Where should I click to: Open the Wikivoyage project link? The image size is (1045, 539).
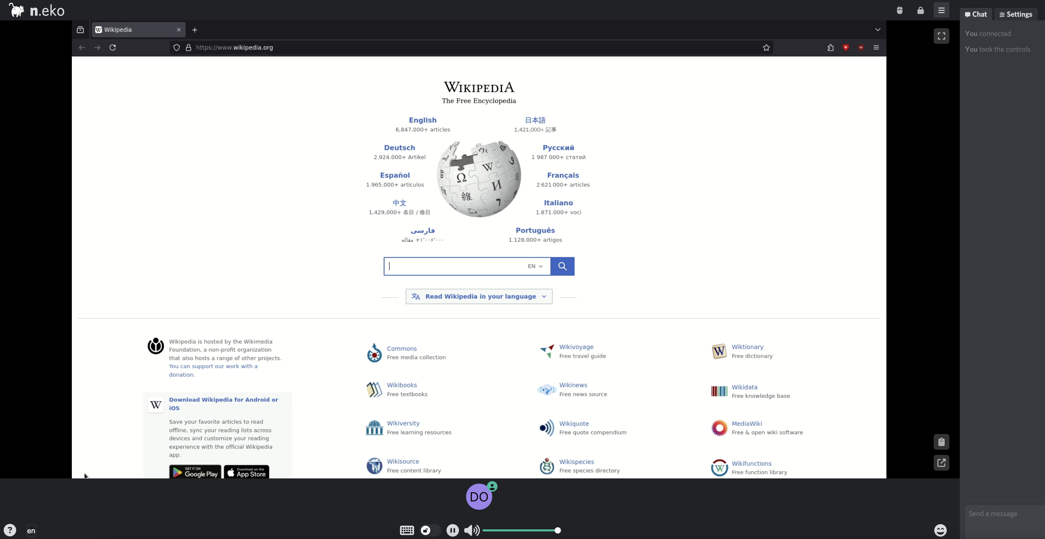point(576,347)
